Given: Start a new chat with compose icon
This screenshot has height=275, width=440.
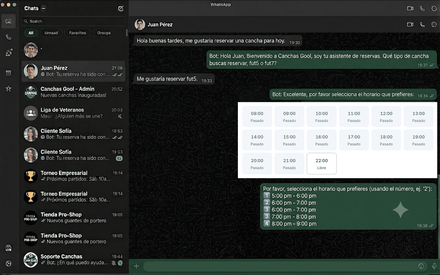Looking at the screenshot, I should point(121,9).
